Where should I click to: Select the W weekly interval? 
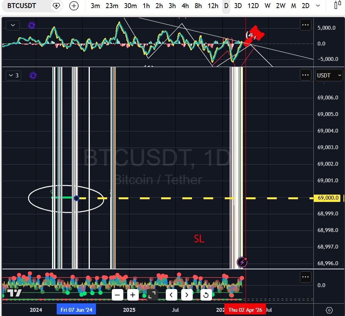click(x=268, y=6)
